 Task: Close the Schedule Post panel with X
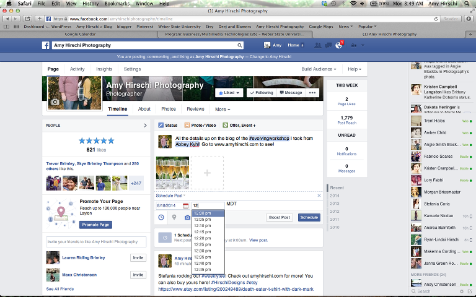pos(319,196)
